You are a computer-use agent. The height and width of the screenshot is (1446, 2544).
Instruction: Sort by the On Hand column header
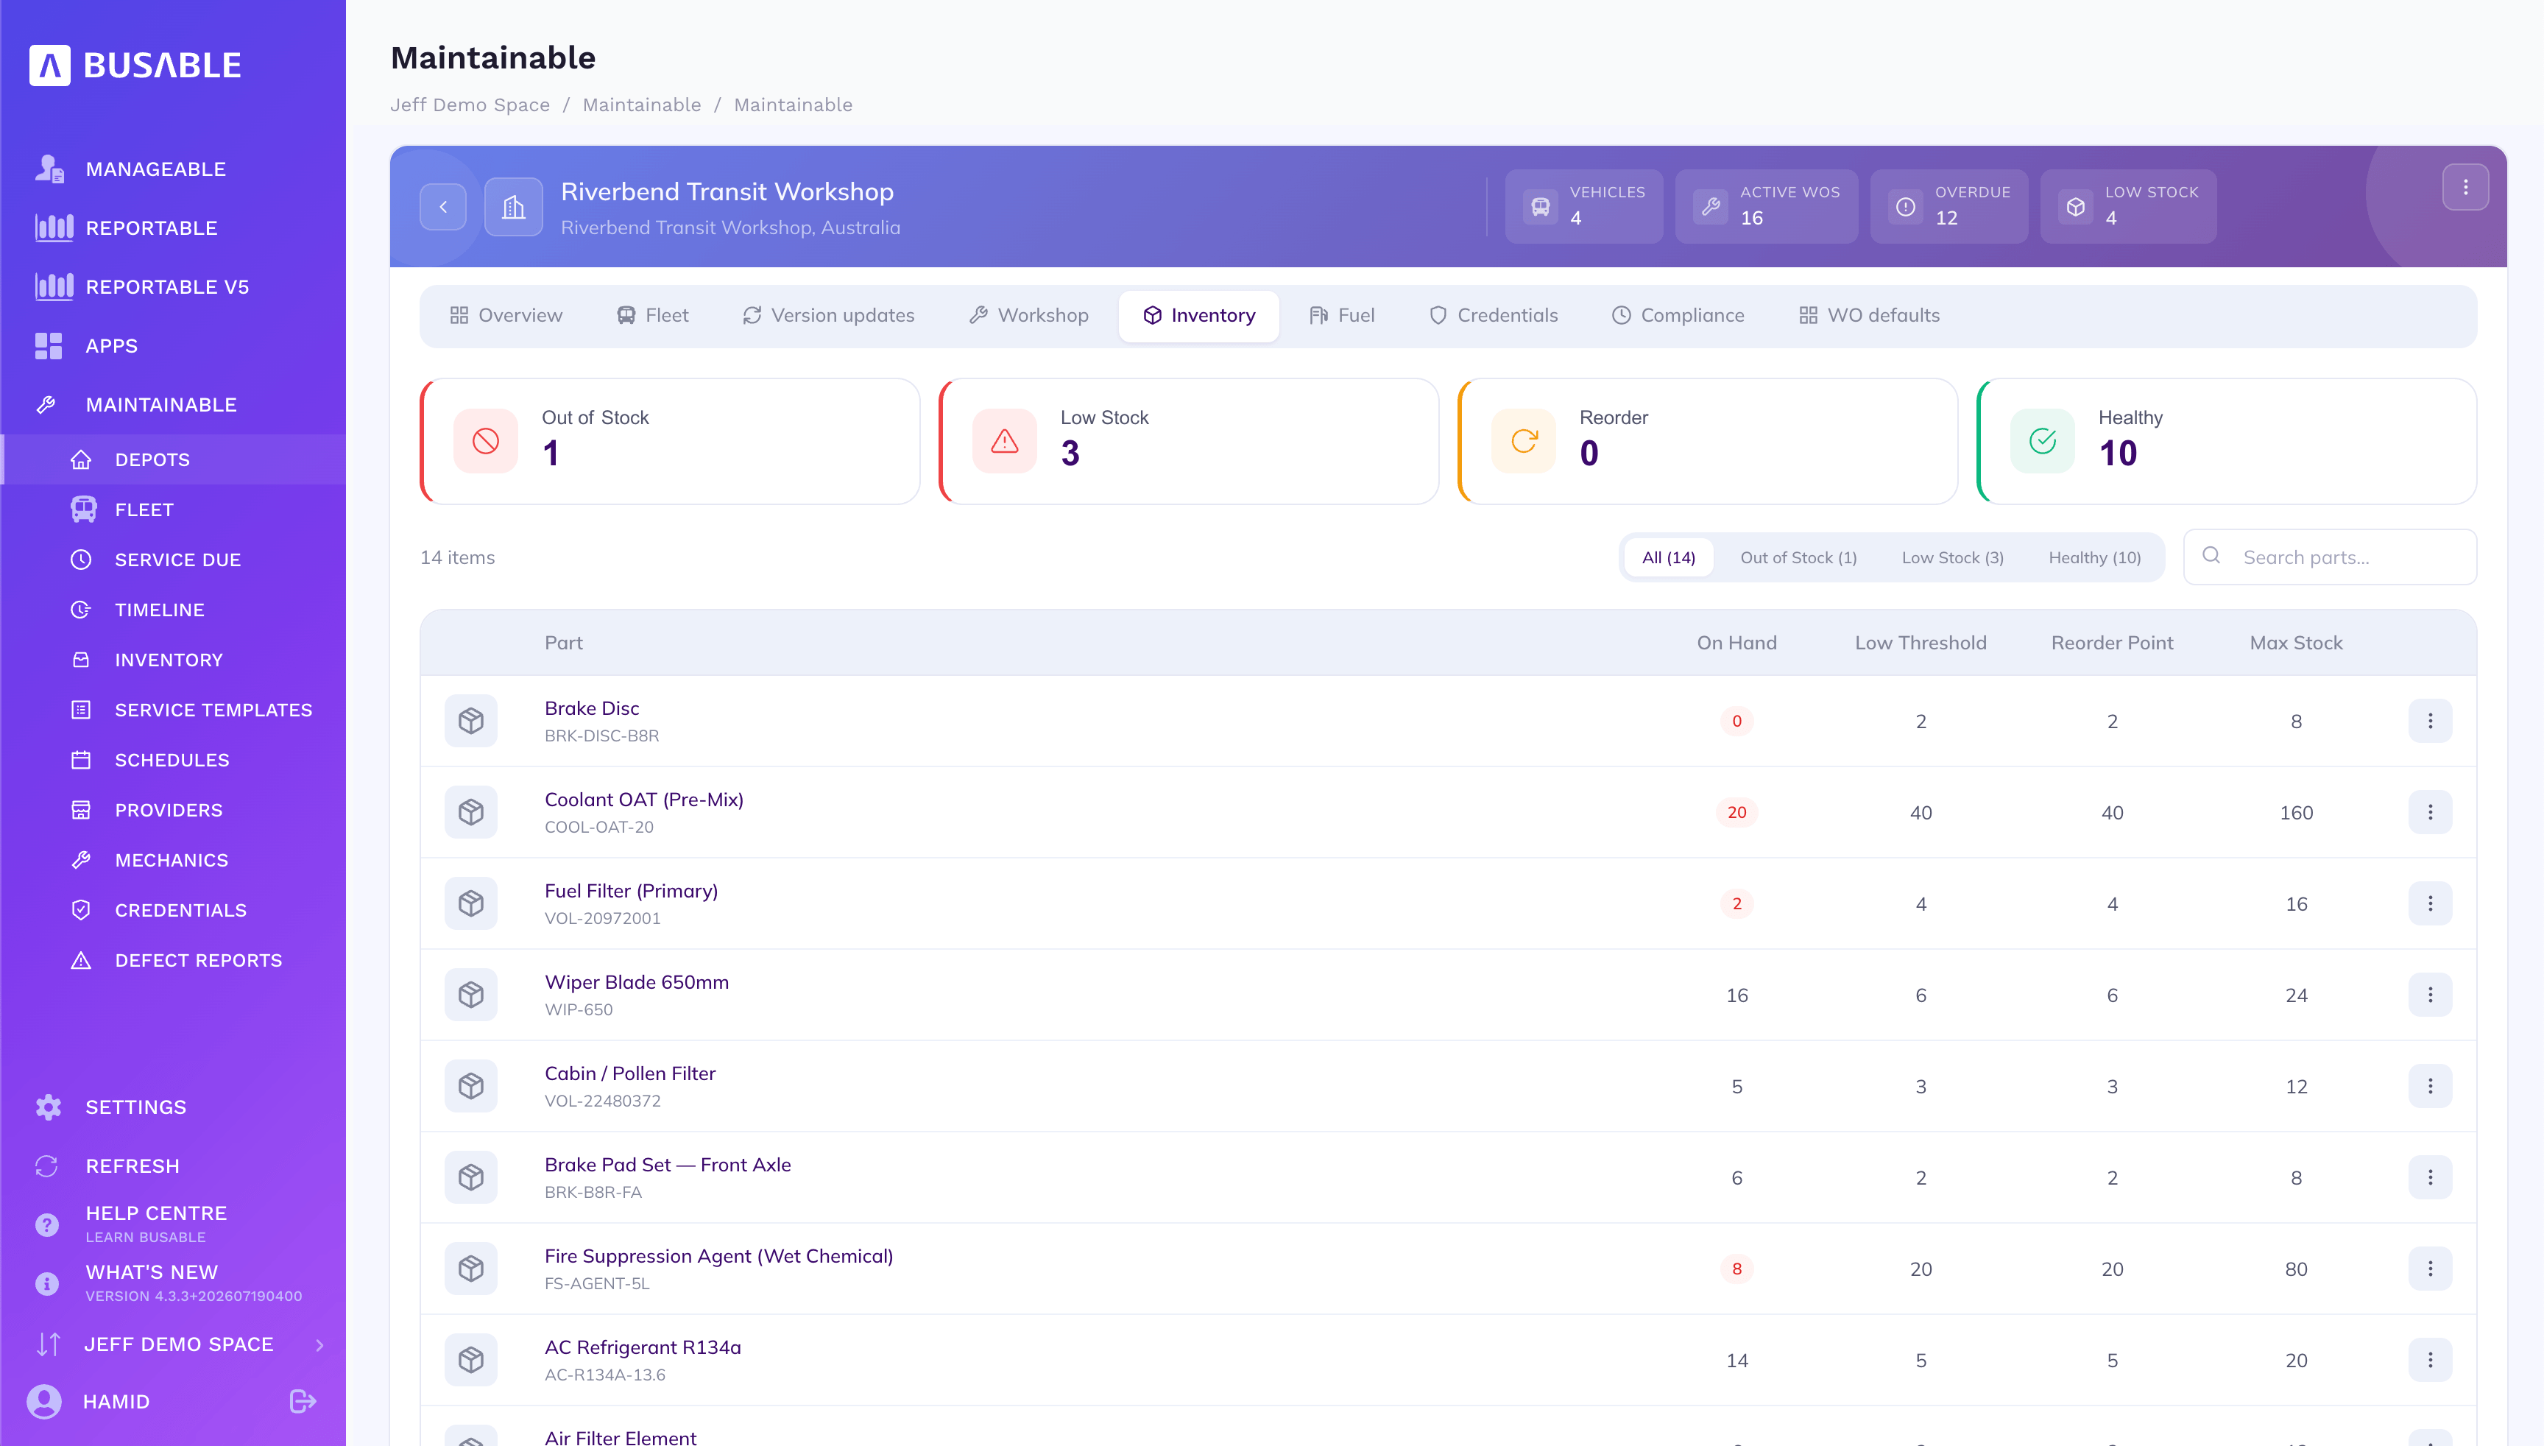[x=1736, y=643]
